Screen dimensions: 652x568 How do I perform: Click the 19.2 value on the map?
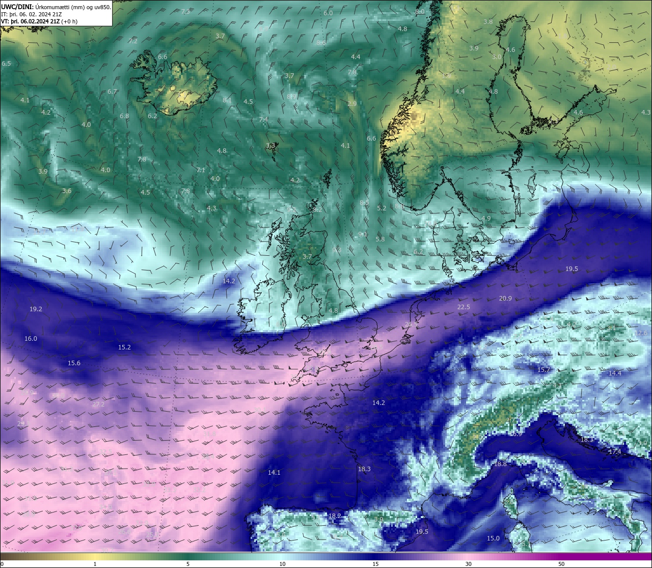pyautogui.click(x=36, y=309)
